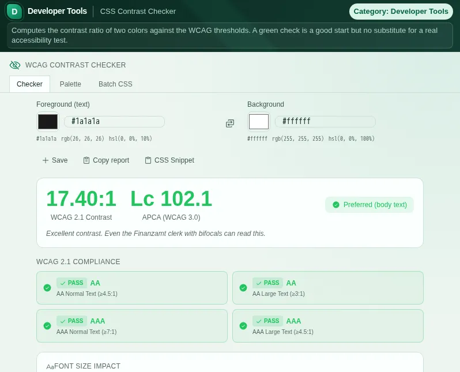Screen dimensions: 460x372
Task: Click the FONT SIZE IMPACT heading
Action: (88, 366)
